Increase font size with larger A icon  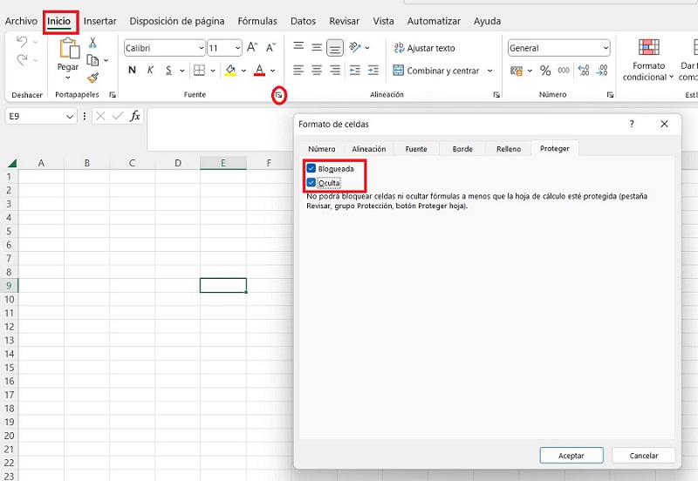point(252,47)
